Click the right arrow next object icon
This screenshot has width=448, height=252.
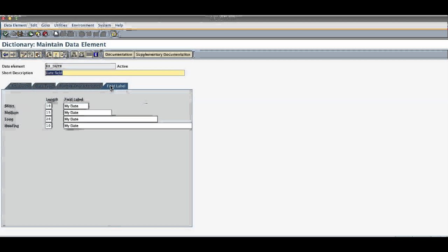click(x=13, y=55)
